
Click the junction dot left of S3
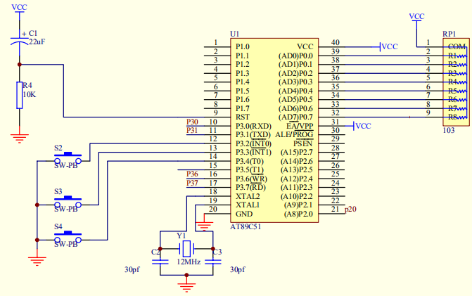(37, 205)
